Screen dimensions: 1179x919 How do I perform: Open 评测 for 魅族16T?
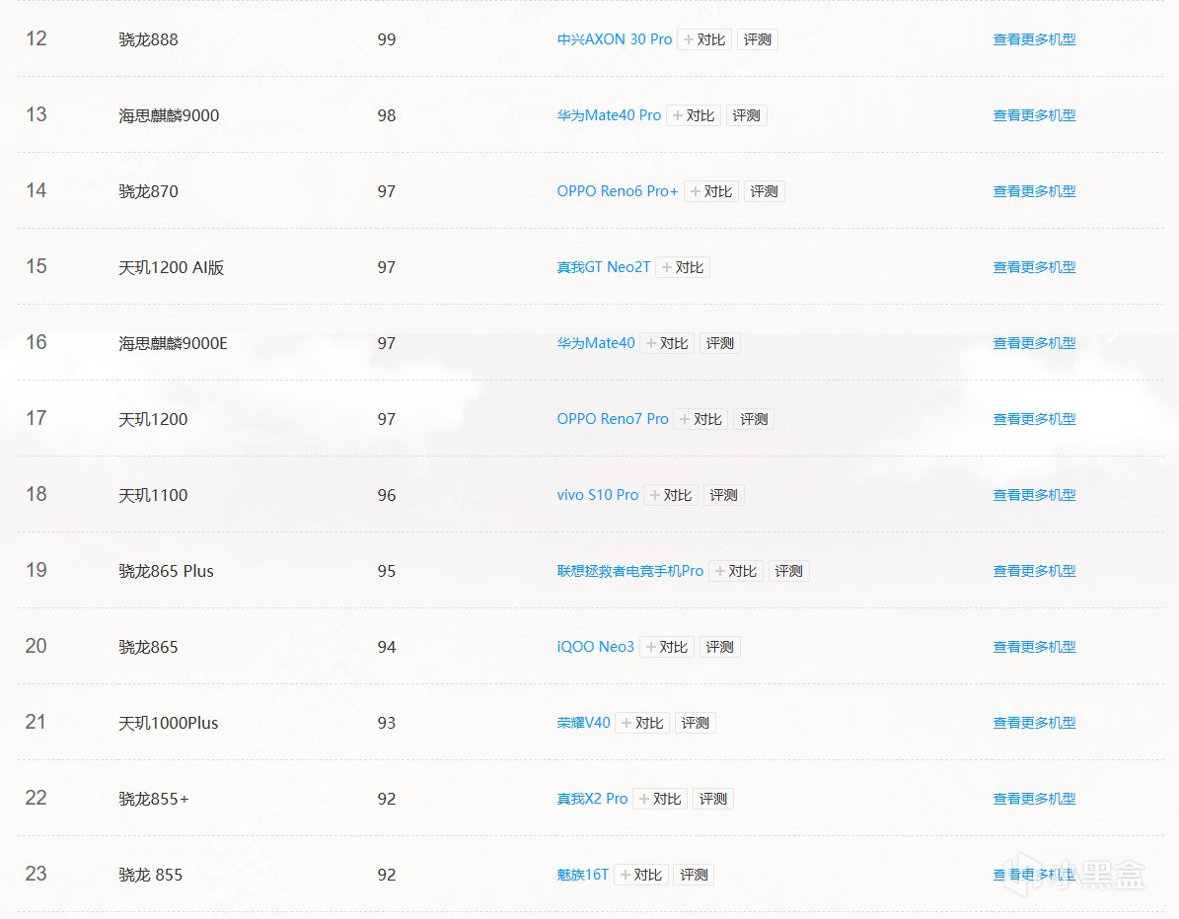pos(694,875)
